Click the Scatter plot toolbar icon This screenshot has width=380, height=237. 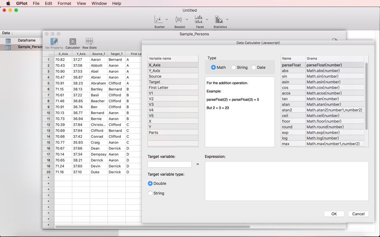(158, 19)
